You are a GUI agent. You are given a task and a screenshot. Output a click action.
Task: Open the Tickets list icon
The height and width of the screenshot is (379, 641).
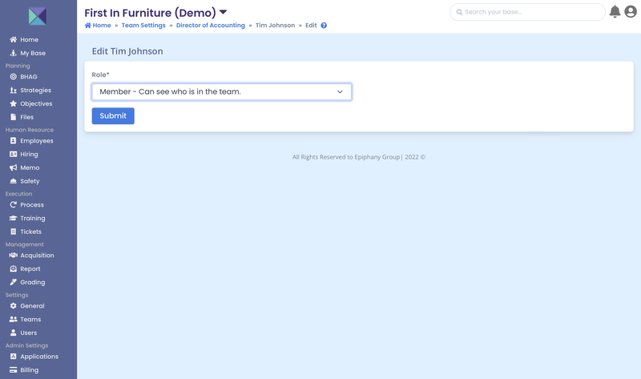(13, 232)
